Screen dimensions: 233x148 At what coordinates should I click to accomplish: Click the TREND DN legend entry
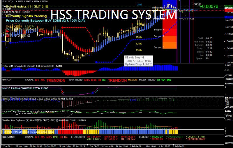(x=157, y=139)
